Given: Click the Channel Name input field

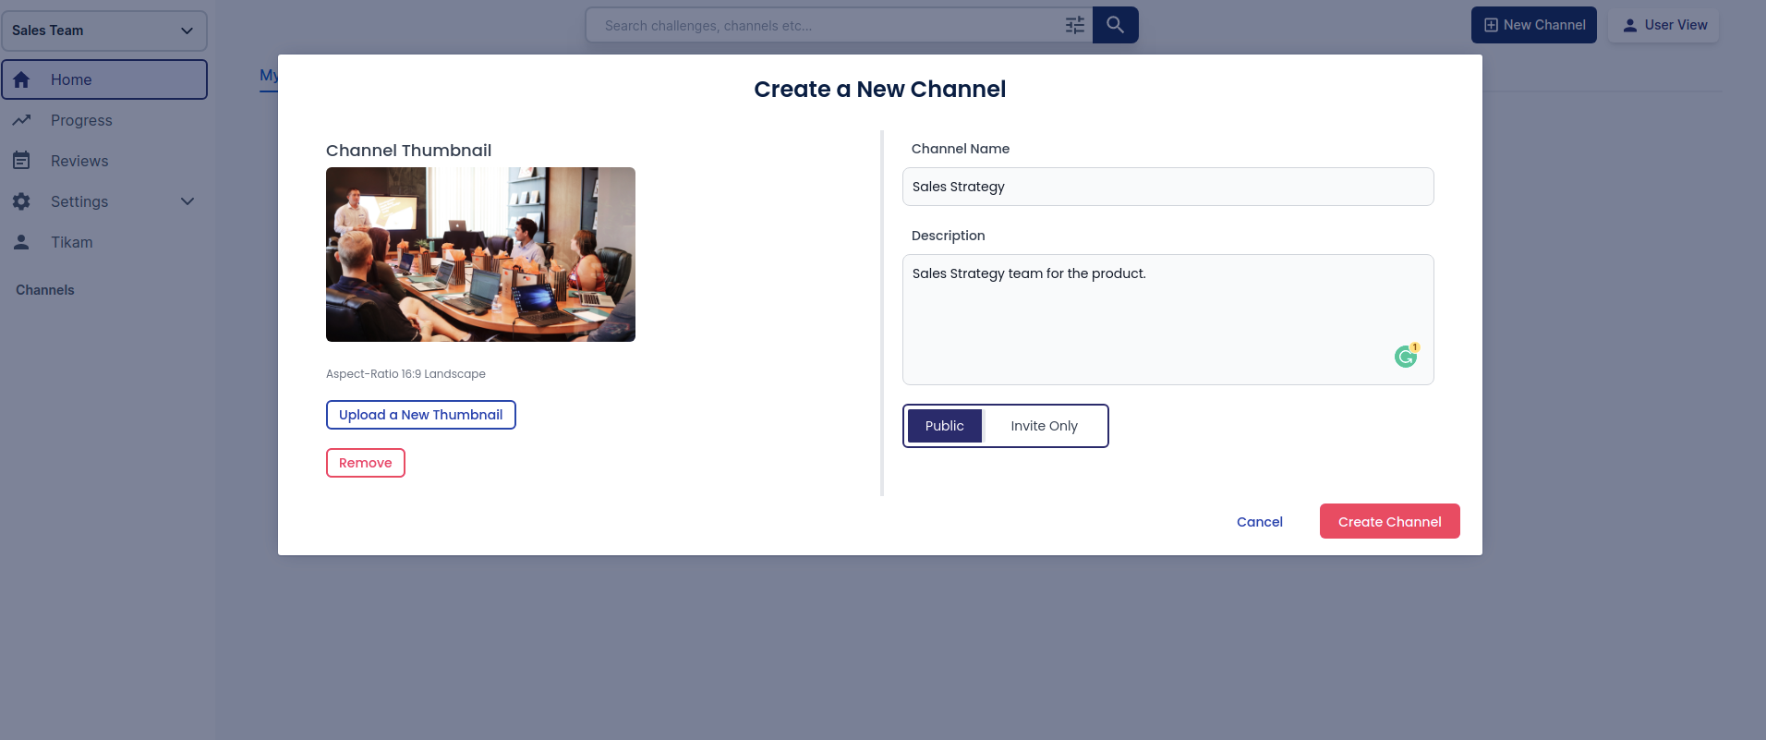Looking at the screenshot, I should [1168, 187].
